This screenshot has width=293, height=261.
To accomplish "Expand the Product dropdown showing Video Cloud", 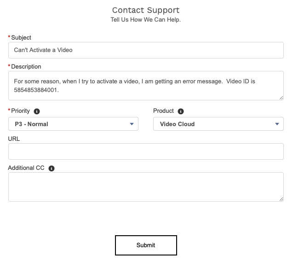I will click(218, 124).
